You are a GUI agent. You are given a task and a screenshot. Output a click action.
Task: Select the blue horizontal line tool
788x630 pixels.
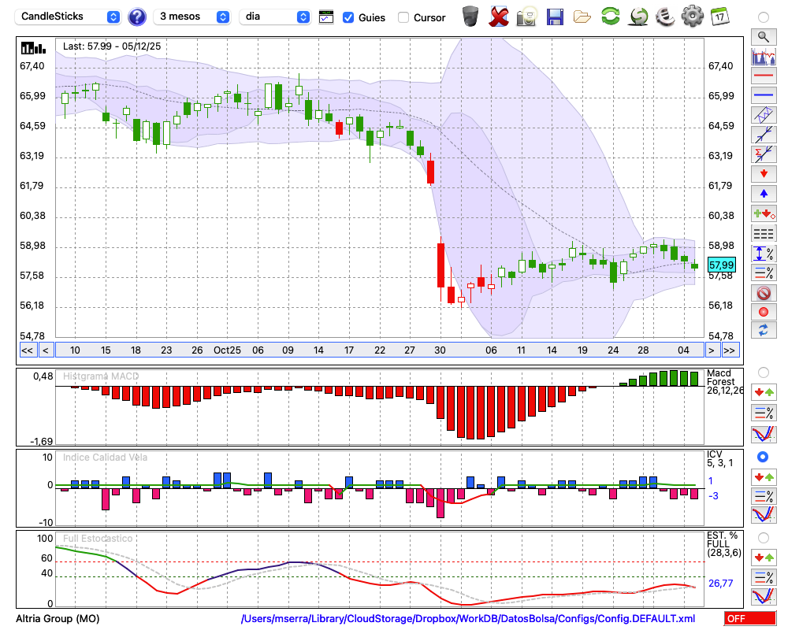coord(764,95)
